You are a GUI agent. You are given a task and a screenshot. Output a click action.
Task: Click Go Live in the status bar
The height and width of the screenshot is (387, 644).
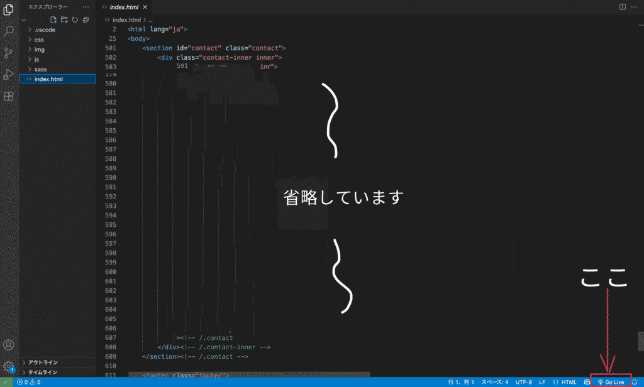pyautogui.click(x=611, y=382)
